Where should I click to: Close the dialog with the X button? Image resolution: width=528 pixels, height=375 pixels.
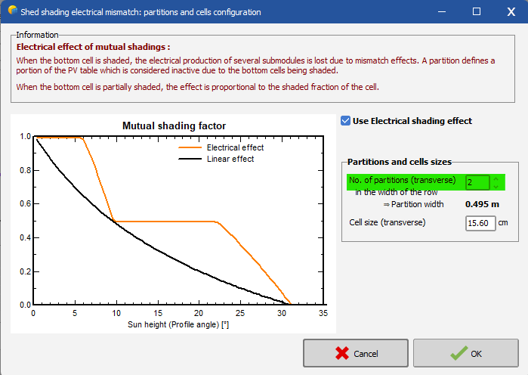(511, 12)
